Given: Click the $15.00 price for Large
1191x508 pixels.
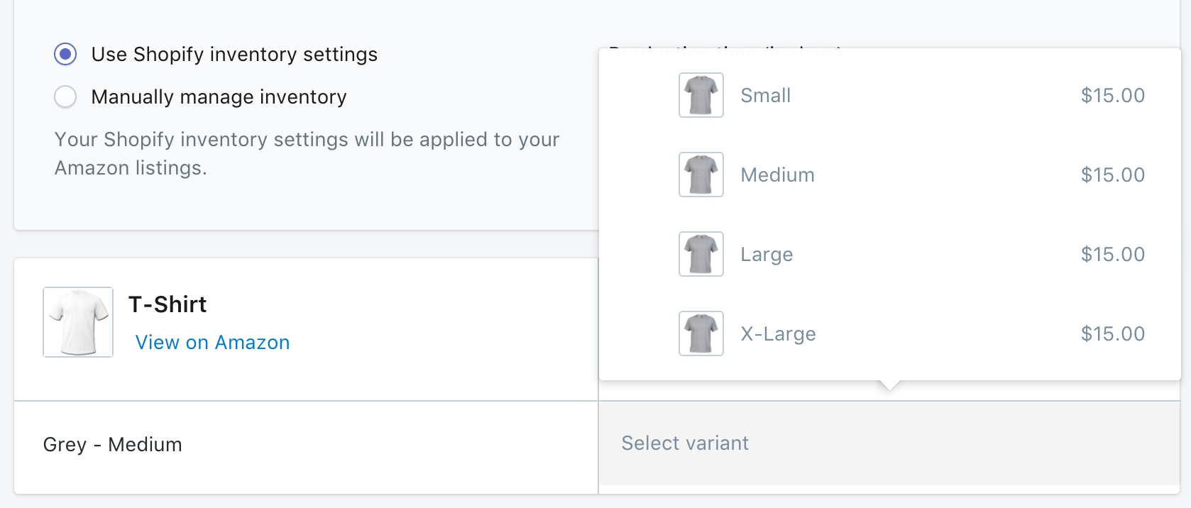Looking at the screenshot, I should pyautogui.click(x=1112, y=254).
